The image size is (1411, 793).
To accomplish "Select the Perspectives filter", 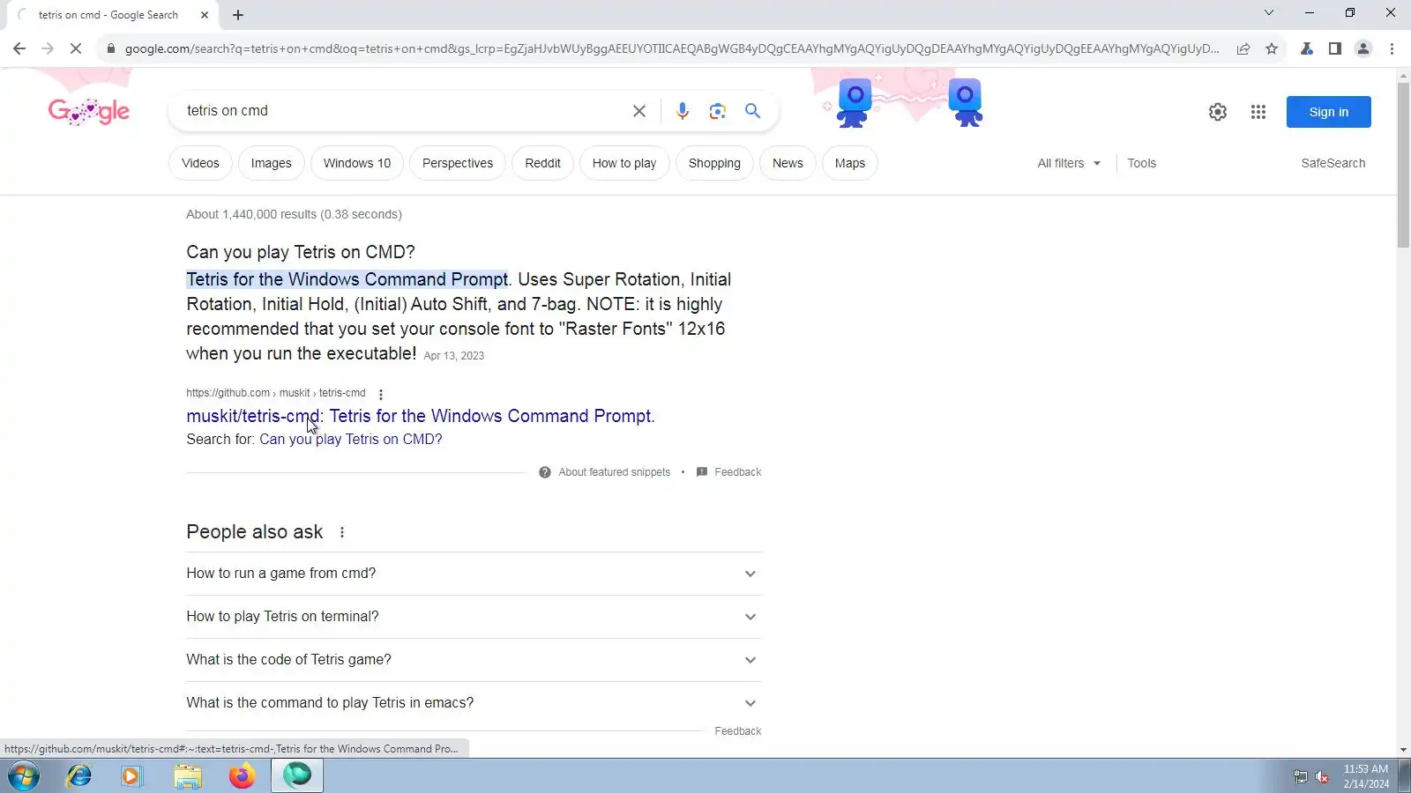I will coord(458,163).
